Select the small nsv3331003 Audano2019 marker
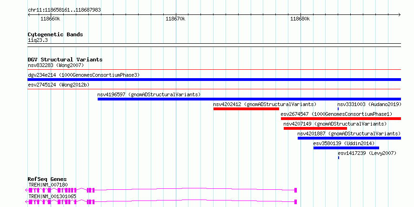 [338, 109]
